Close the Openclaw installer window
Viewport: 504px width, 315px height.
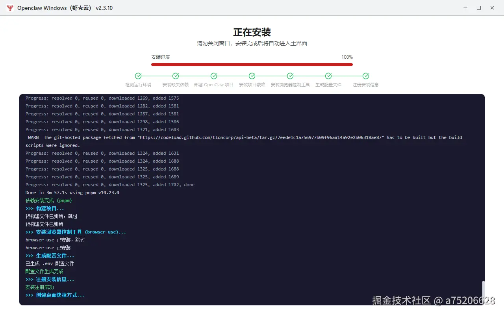click(492, 8)
